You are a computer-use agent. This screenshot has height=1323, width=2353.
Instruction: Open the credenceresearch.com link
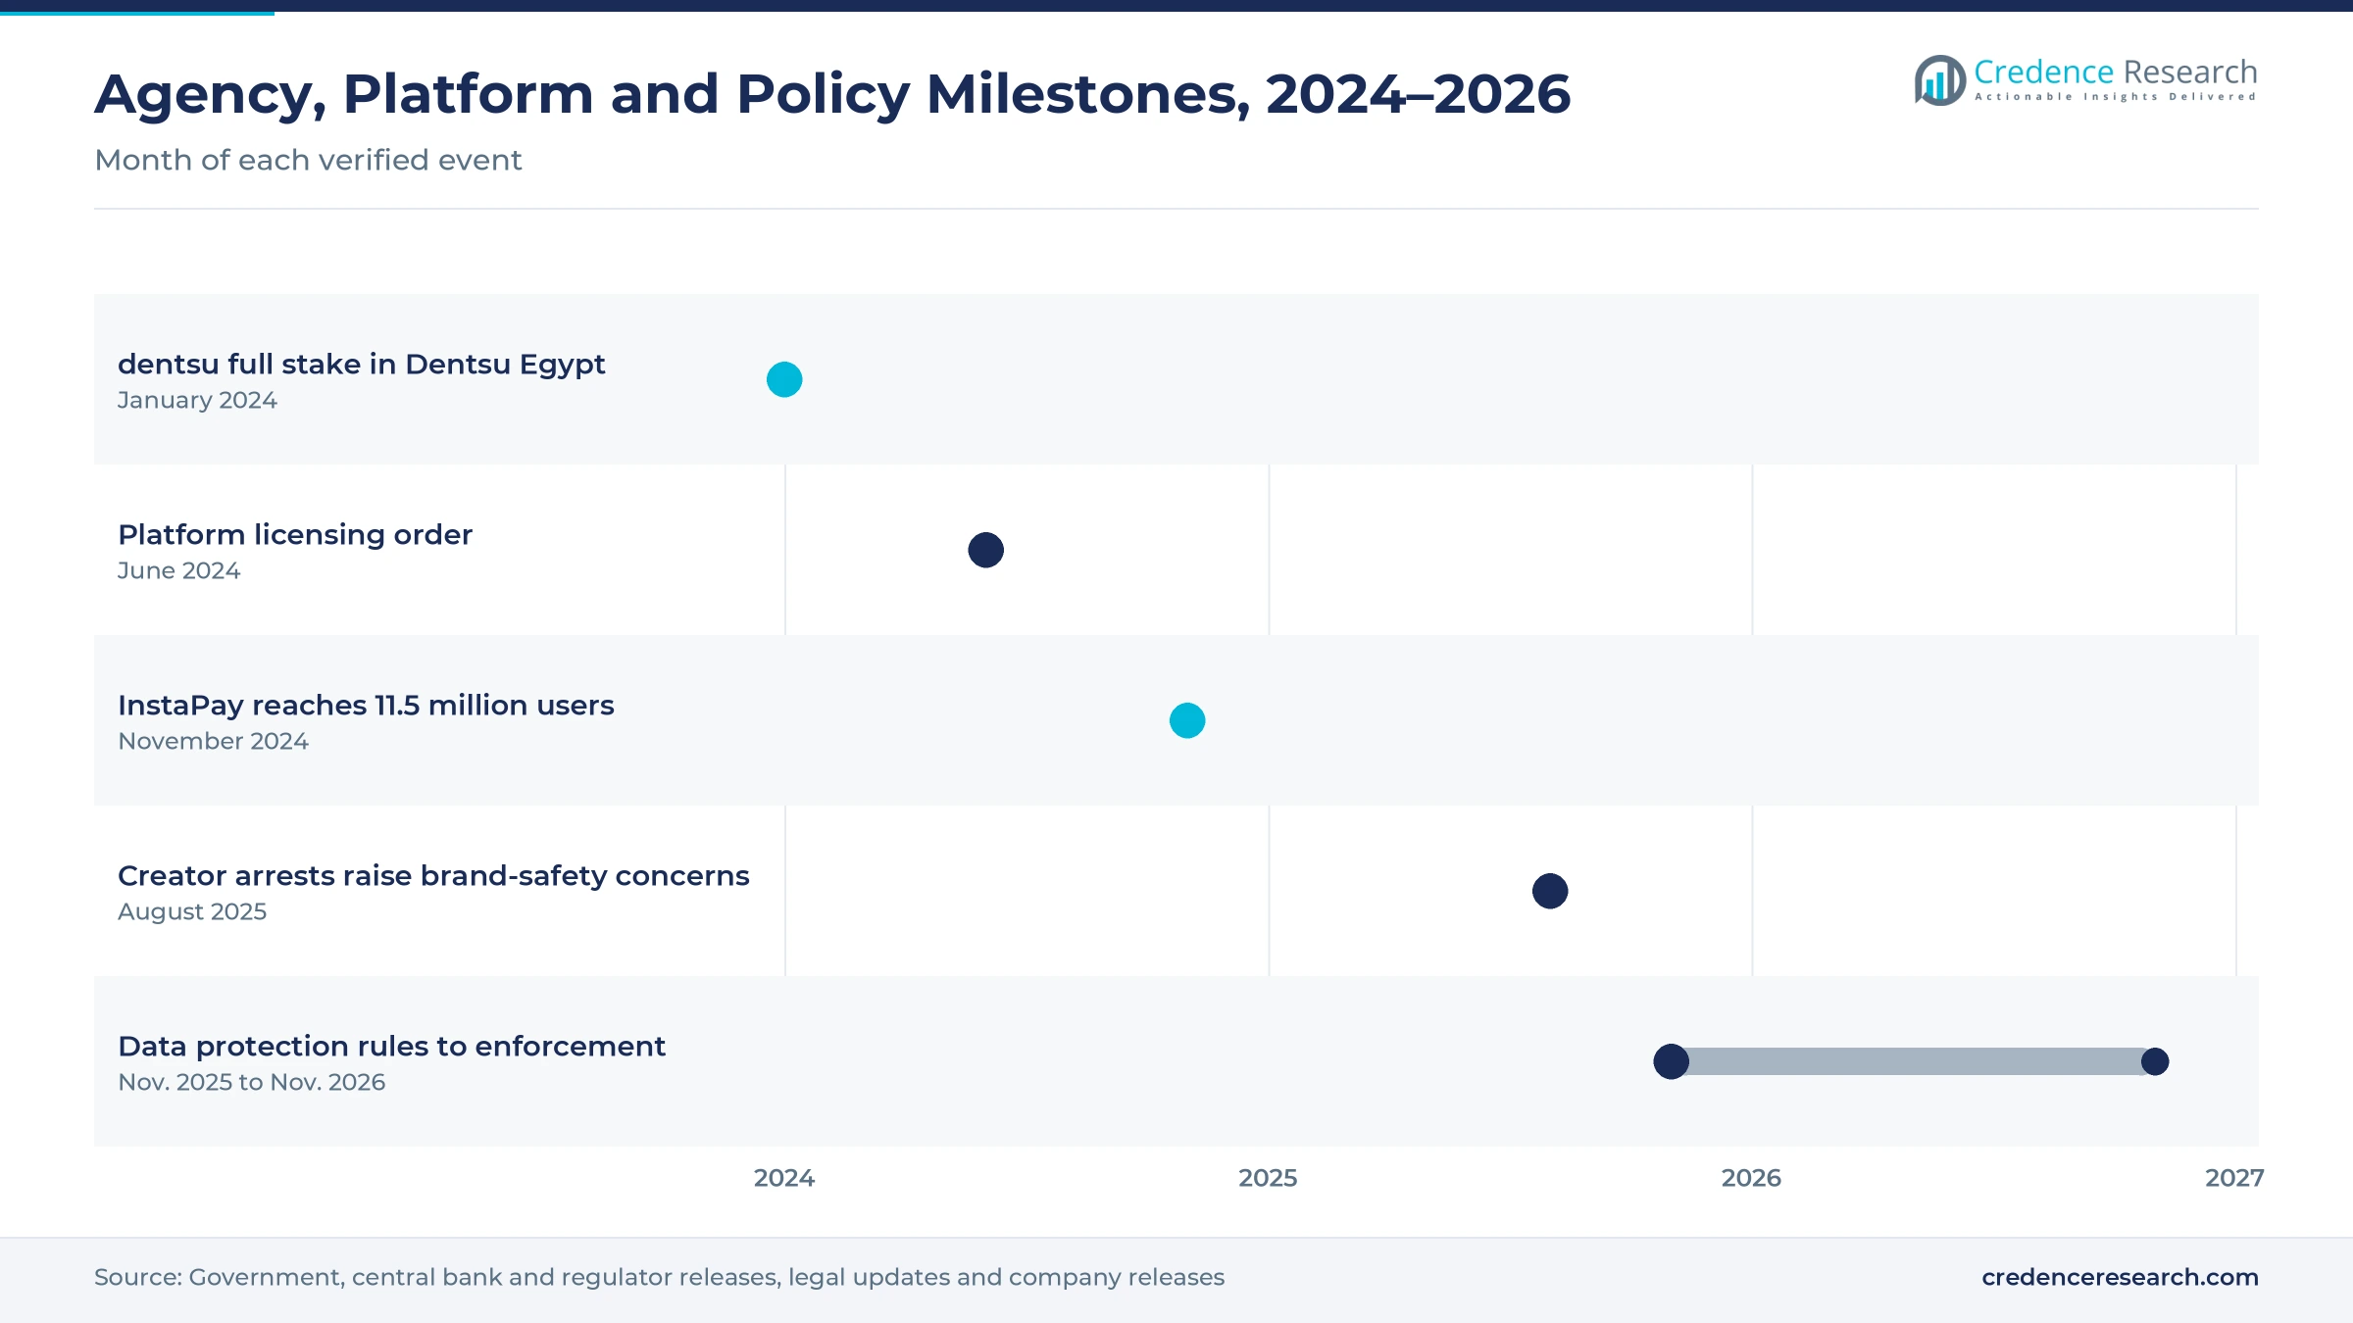point(2120,1277)
